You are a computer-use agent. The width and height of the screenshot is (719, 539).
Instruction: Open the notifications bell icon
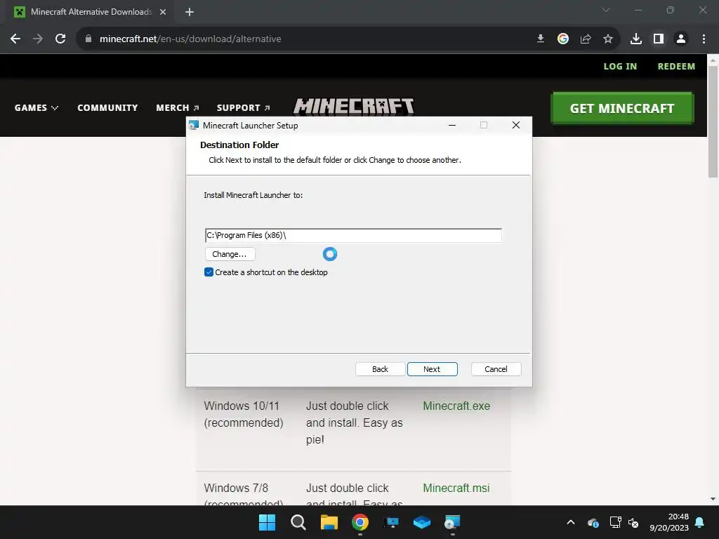point(700,522)
